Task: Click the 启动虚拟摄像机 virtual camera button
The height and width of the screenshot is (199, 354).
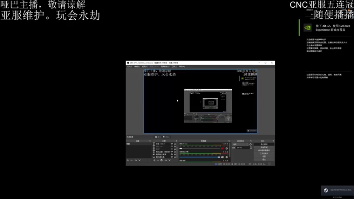Action: [x=264, y=150]
